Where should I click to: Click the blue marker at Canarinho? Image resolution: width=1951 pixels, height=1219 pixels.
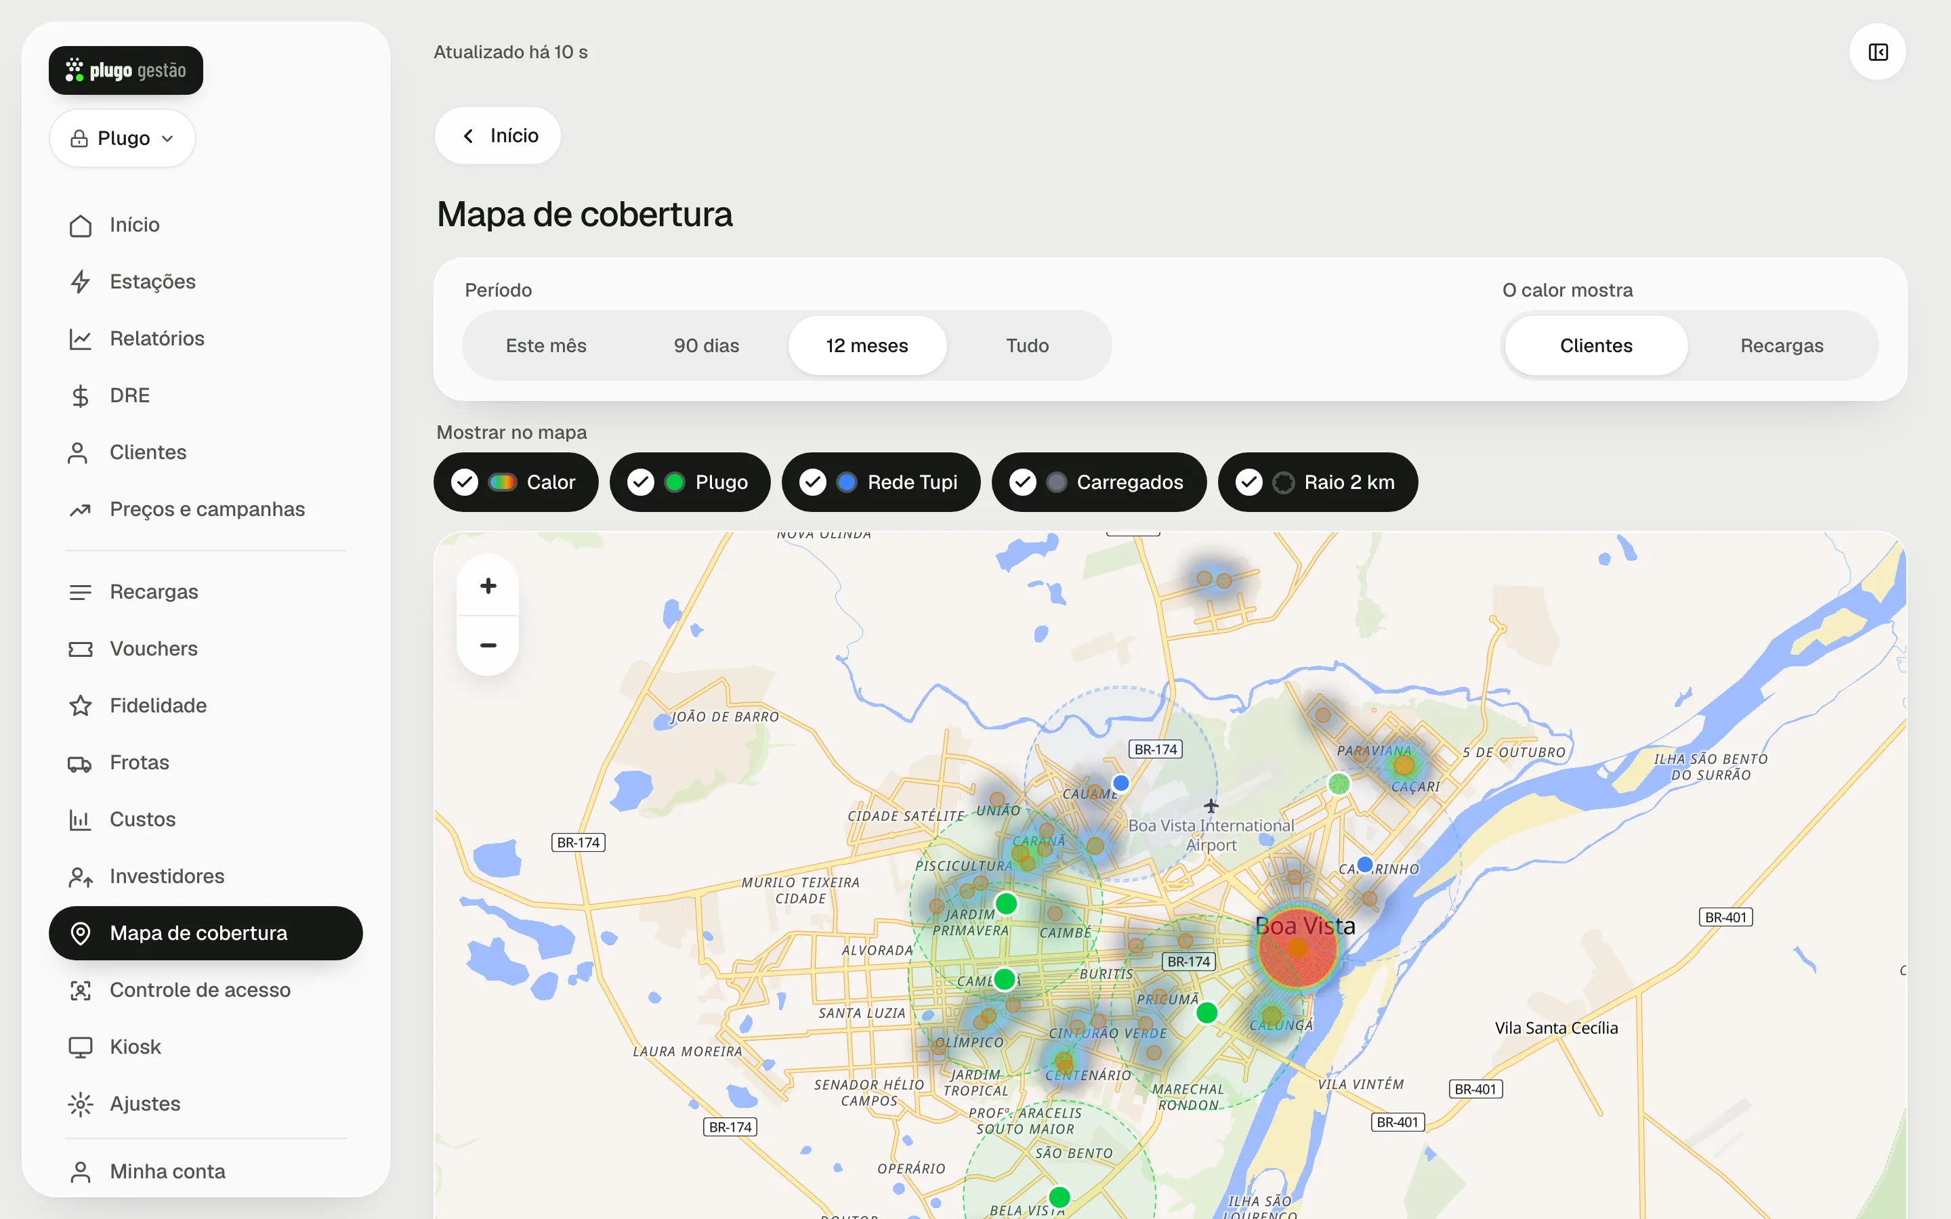coord(1365,864)
